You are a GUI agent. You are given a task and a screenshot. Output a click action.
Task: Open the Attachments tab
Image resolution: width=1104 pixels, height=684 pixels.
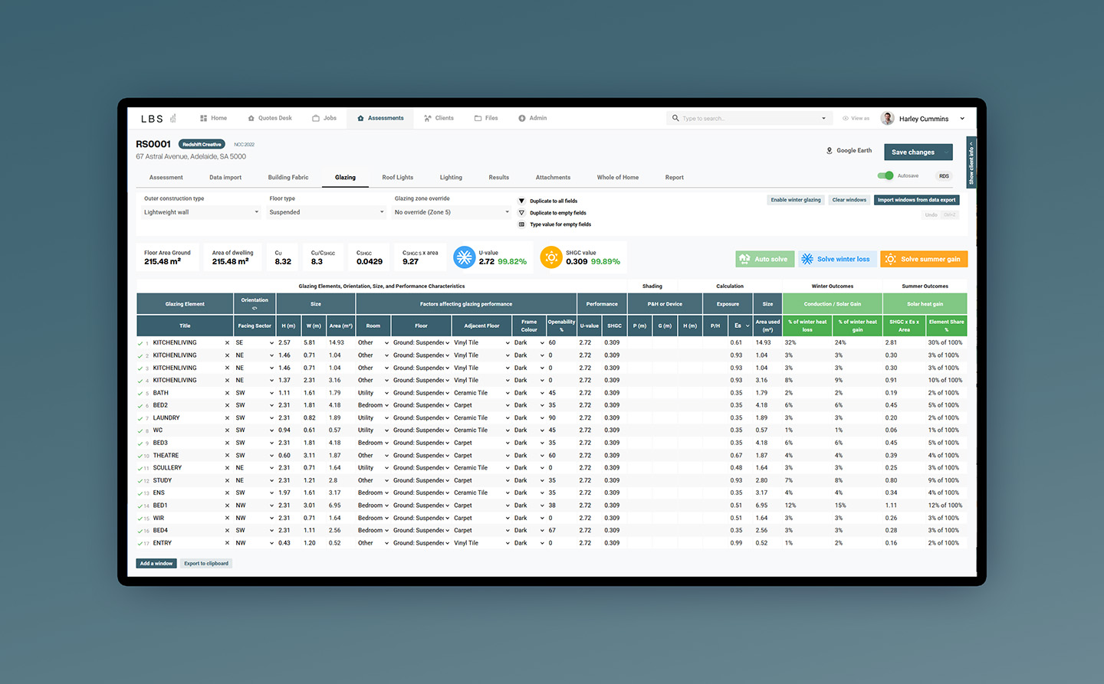[x=553, y=177]
